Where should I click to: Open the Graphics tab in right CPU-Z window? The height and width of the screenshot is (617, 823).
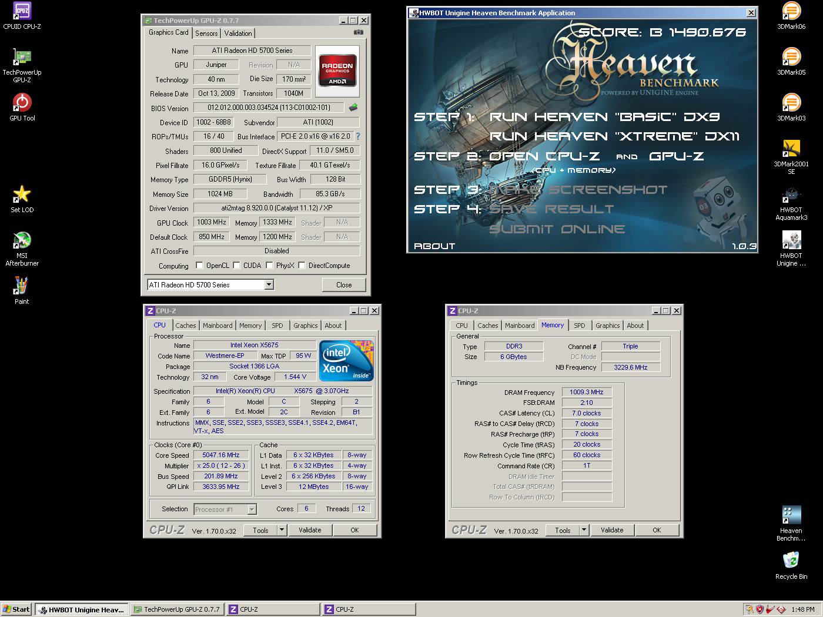pyautogui.click(x=608, y=326)
